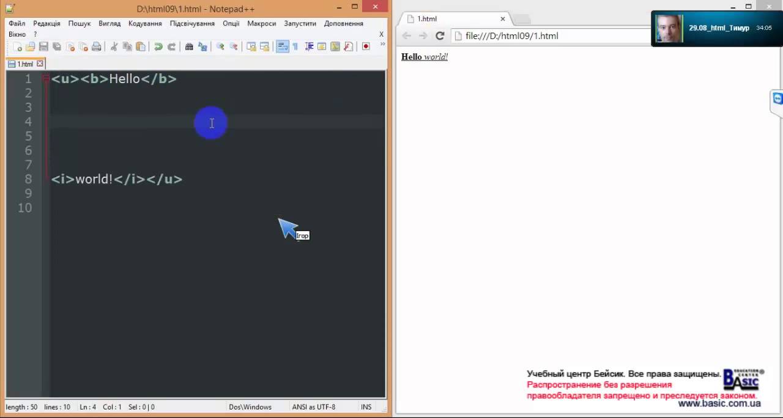The image size is (783, 418).
Task: Paste clipboard with toolbar icon
Action: click(x=141, y=46)
